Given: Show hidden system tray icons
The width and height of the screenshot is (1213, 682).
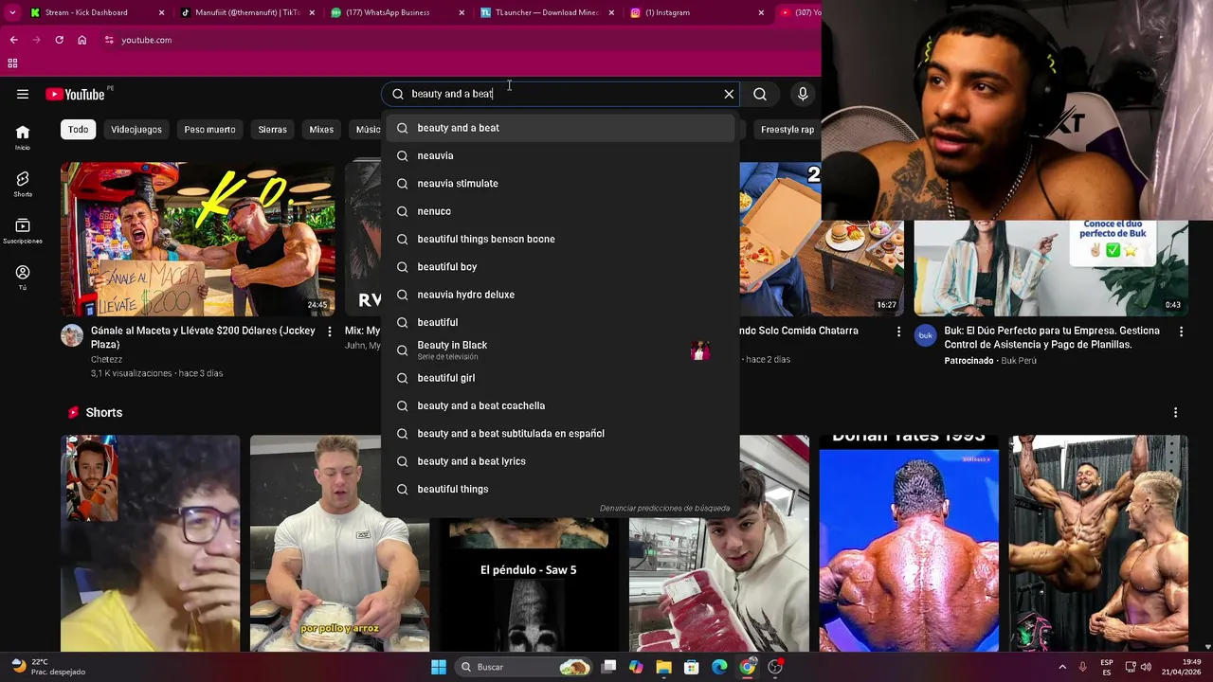Looking at the screenshot, I should 1062,667.
